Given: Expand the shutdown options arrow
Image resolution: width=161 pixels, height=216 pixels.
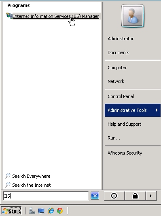Looking at the screenshot, I should point(151,196).
